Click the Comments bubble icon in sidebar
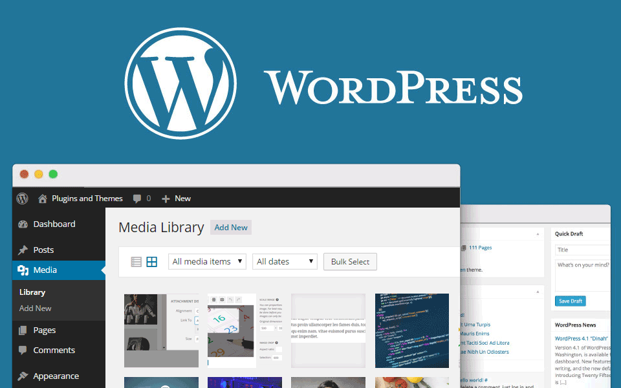The image size is (621, 388). click(x=23, y=350)
